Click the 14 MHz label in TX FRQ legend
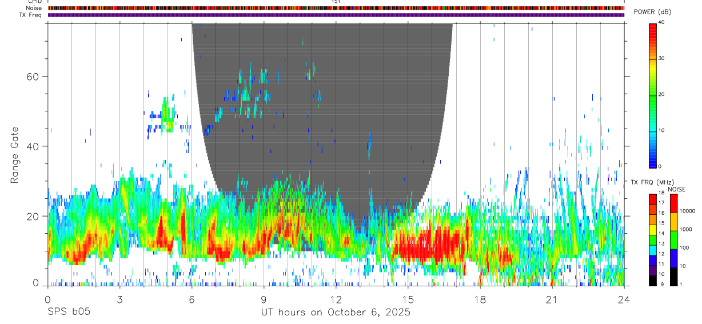Image resolution: width=702 pixels, height=324 pixels. (661, 233)
